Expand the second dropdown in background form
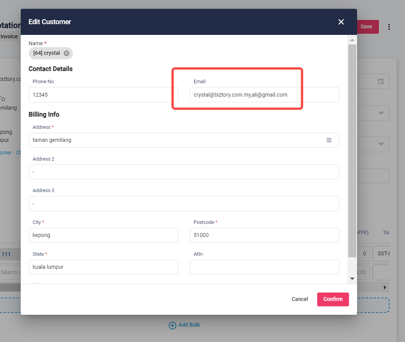This screenshot has height=342, width=405. point(381,144)
